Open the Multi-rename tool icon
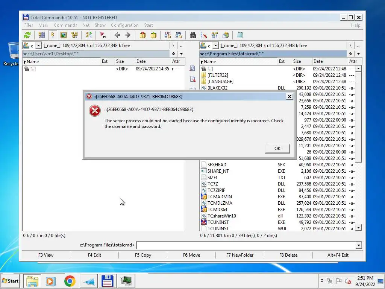The height and width of the screenshot is (289, 385). click(204, 35)
